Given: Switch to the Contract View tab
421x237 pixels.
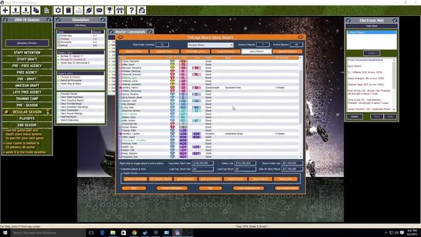Looking at the screenshot, I should [164, 51].
